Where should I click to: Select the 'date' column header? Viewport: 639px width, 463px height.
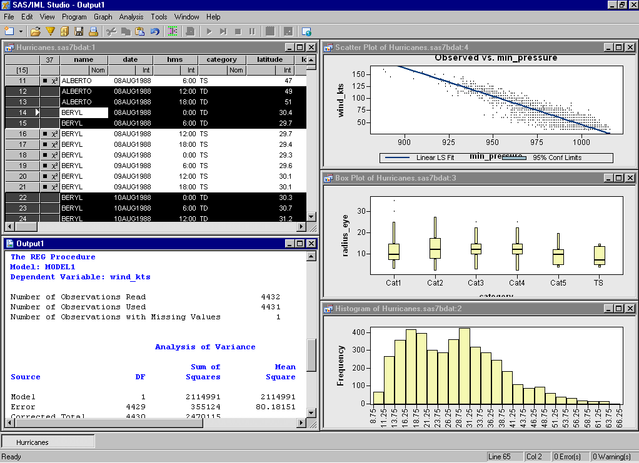click(x=130, y=59)
